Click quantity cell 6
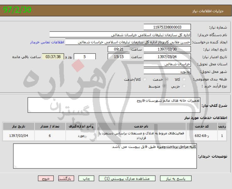This screenshot has width=232, height=189. [50, 136]
